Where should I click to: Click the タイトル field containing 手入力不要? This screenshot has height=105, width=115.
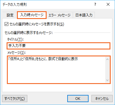coord(58,46)
